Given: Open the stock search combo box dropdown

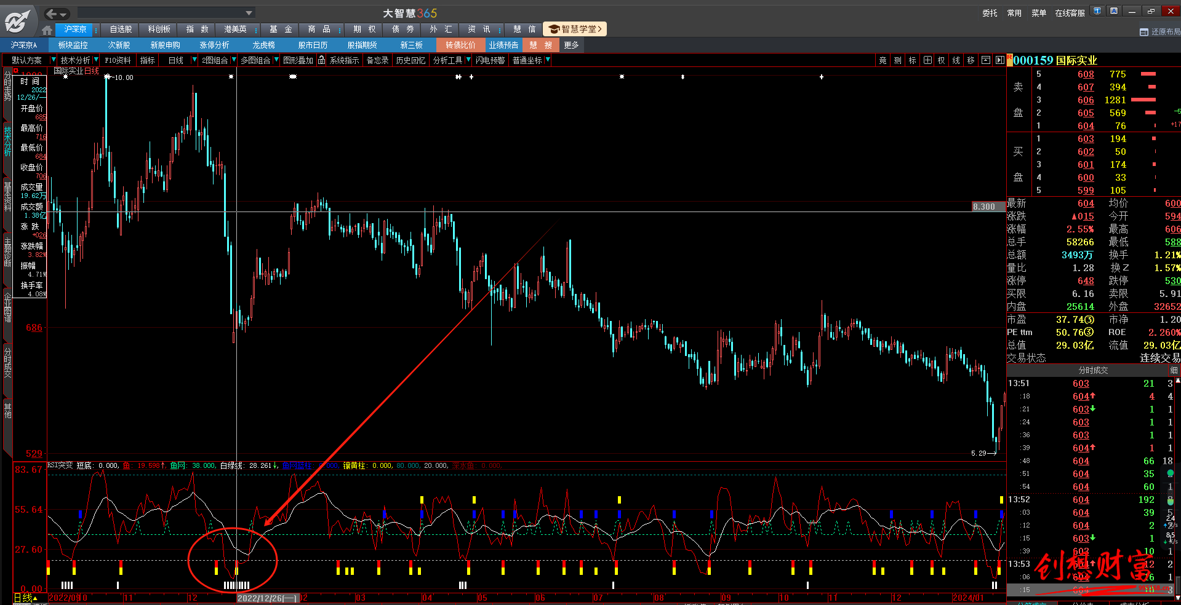Looking at the screenshot, I should pos(249,13).
